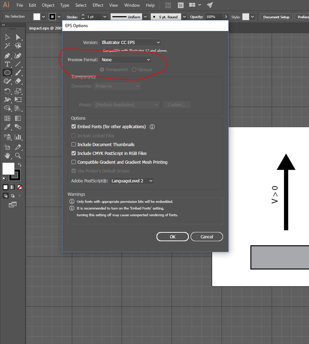The height and width of the screenshot is (344, 309).
Task: Swap fill and stroke colors
Action: 19,164
